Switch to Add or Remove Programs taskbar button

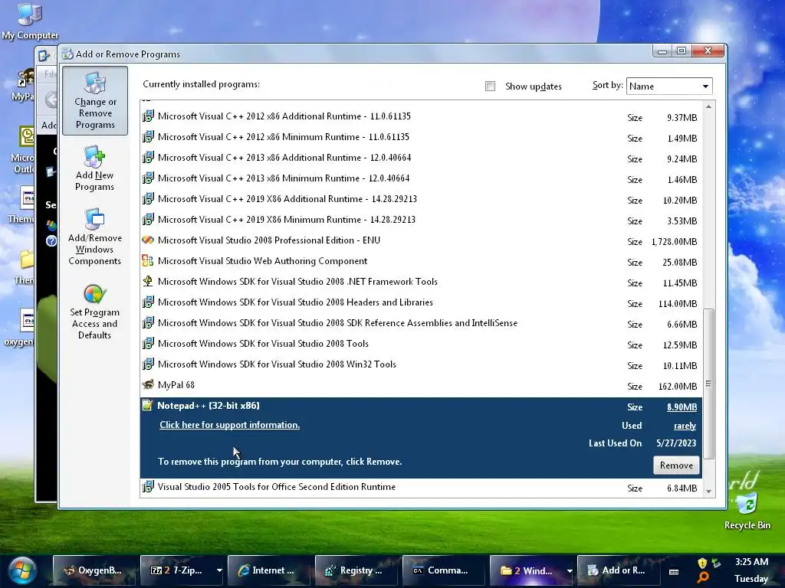(619, 570)
